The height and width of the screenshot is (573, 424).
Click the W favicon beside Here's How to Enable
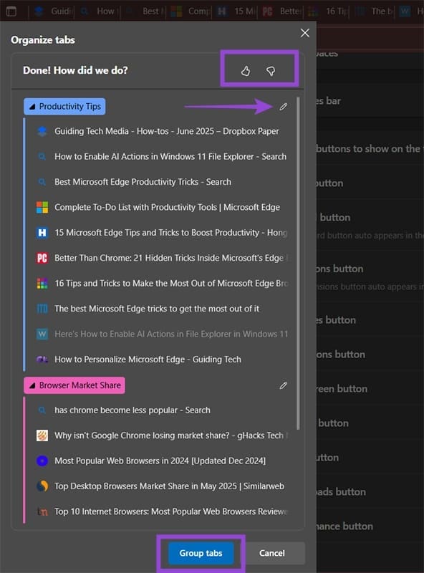(x=42, y=334)
